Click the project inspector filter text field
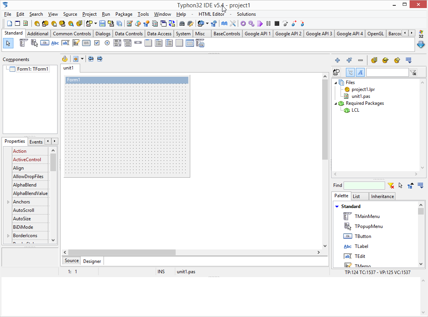Image resolution: width=428 pixels, height=317 pixels. tap(387, 73)
